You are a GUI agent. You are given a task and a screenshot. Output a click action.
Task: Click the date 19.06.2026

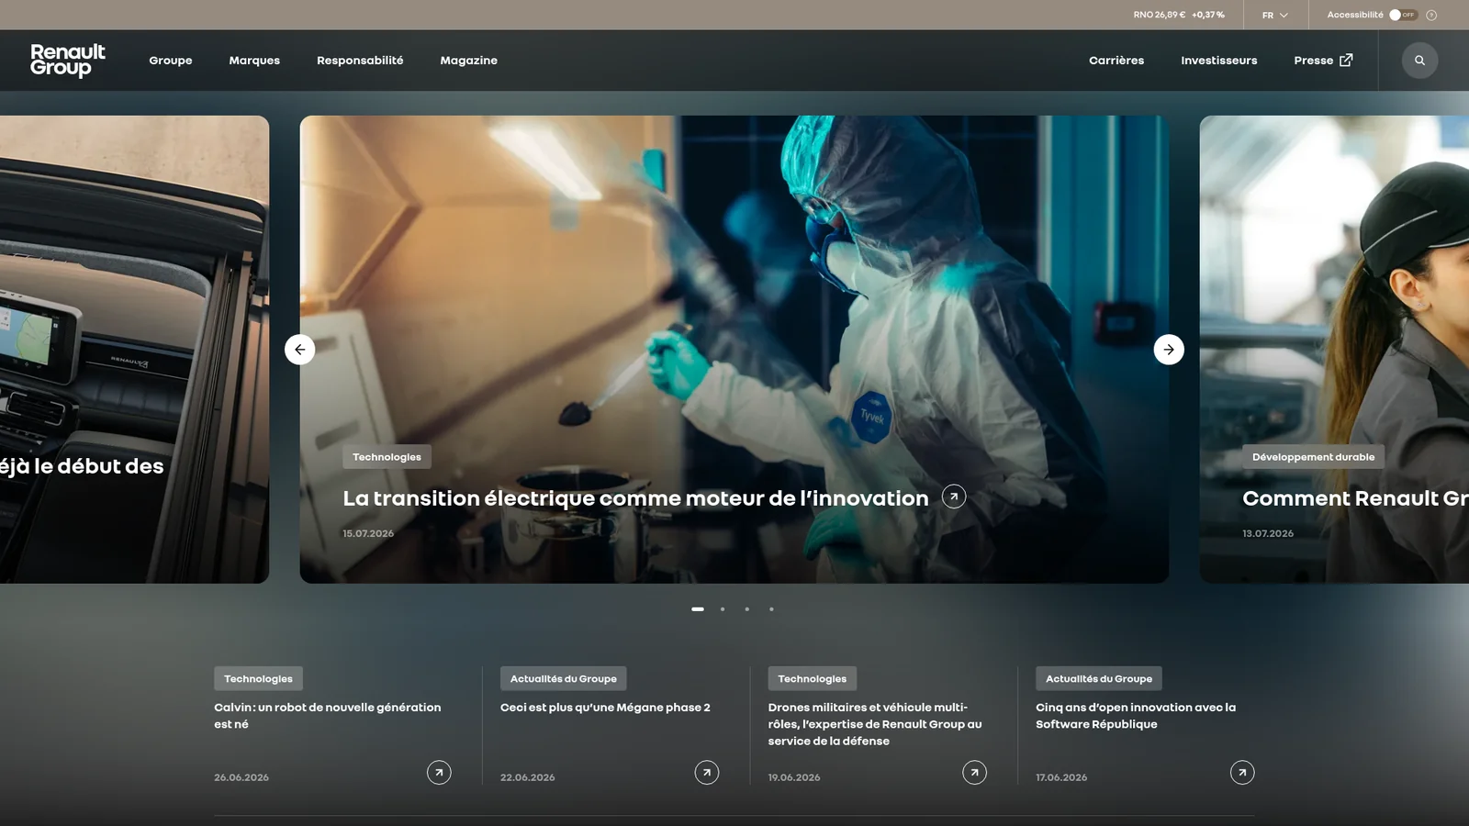pos(794,777)
